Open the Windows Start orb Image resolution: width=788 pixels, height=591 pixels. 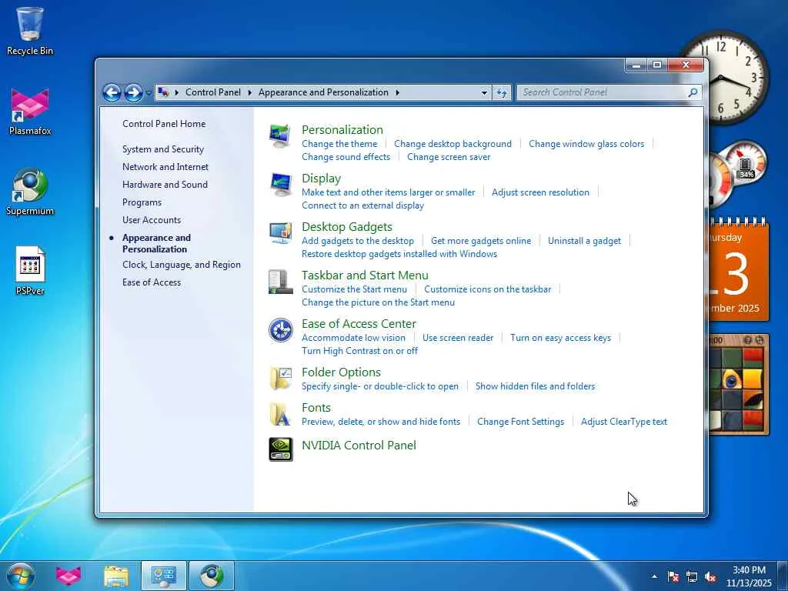tap(21, 576)
